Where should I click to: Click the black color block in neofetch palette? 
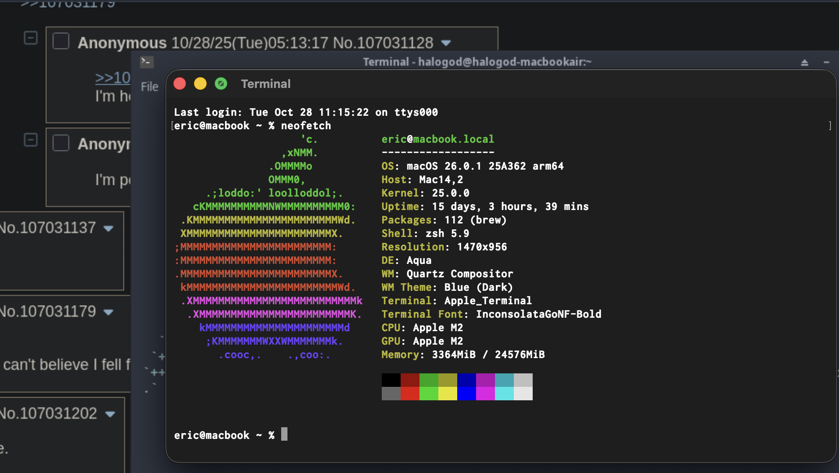[391, 380]
